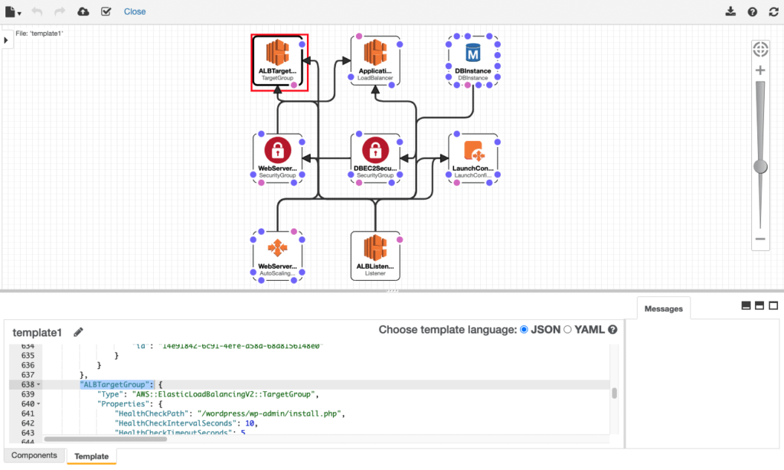Image resolution: width=784 pixels, height=470 pixels.
Task: Select YAML template language
Action: coord(567,329)
